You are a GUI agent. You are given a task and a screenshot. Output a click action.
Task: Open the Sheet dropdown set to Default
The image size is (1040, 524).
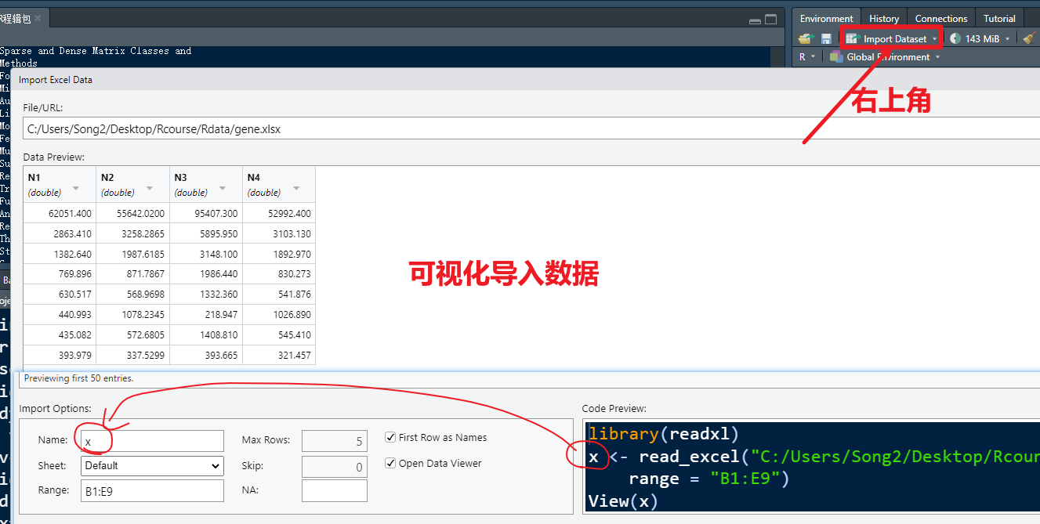point(152,465)
